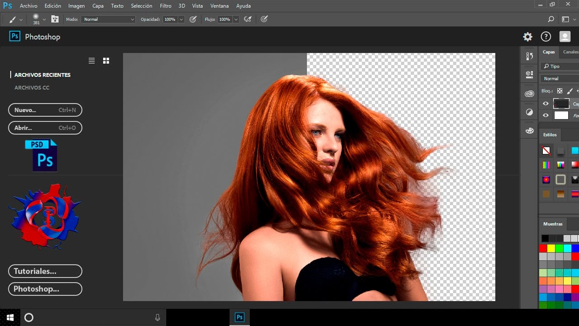
Task: Select the Estilos panel tab
Action: tap(550, 134)
